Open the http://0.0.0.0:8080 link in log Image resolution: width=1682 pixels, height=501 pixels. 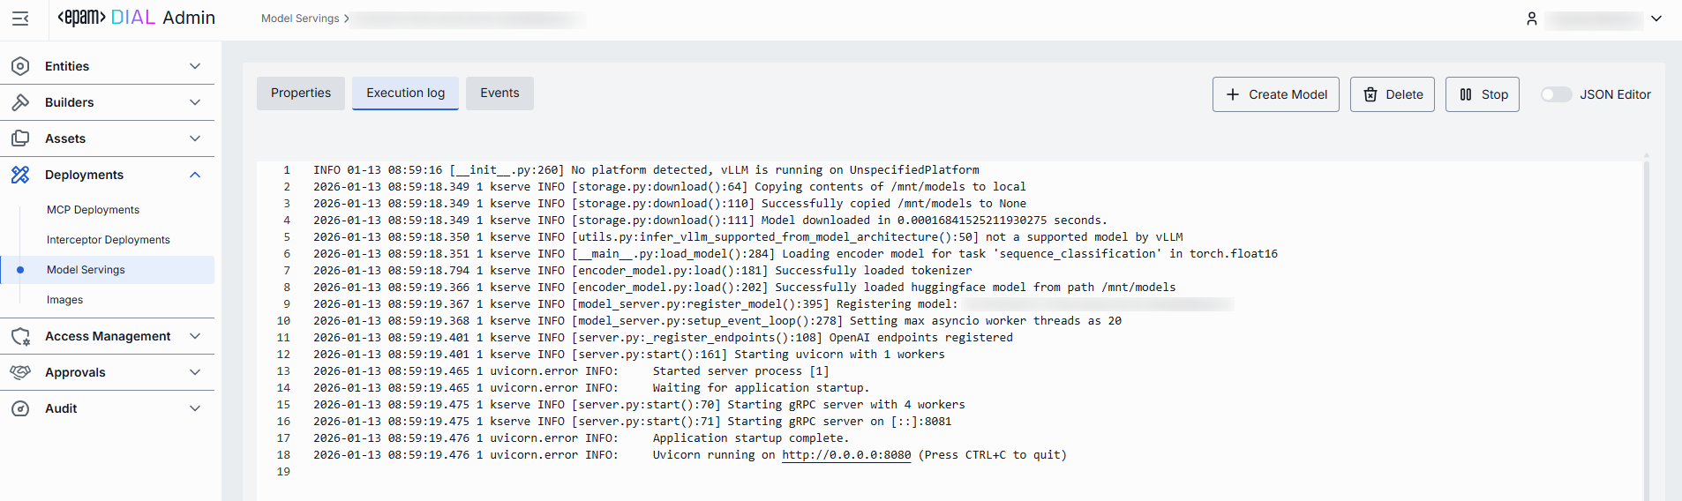click(846, 455)
